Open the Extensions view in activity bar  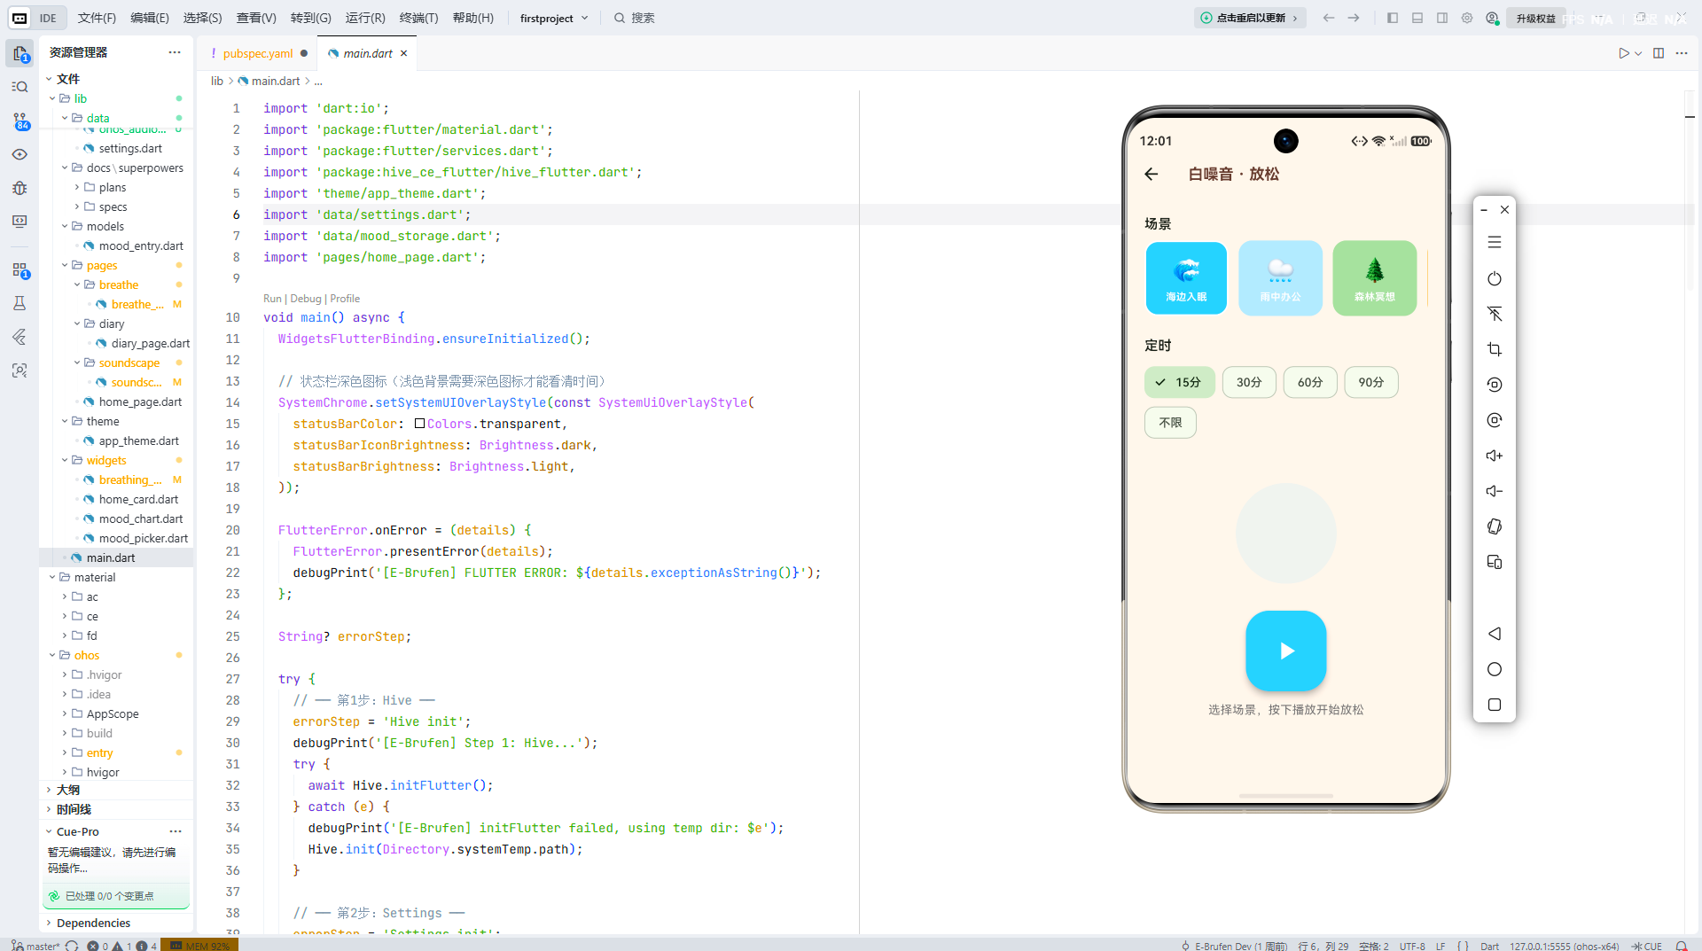[x=20, y=269]
